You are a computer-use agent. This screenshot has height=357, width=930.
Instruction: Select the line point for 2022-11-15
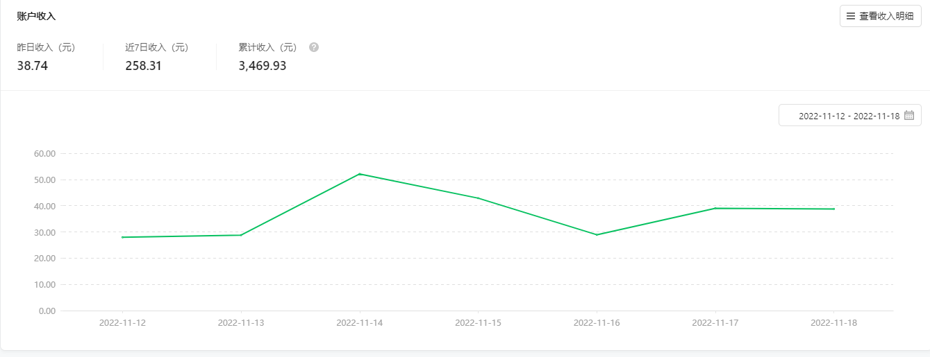coord(478,198)
